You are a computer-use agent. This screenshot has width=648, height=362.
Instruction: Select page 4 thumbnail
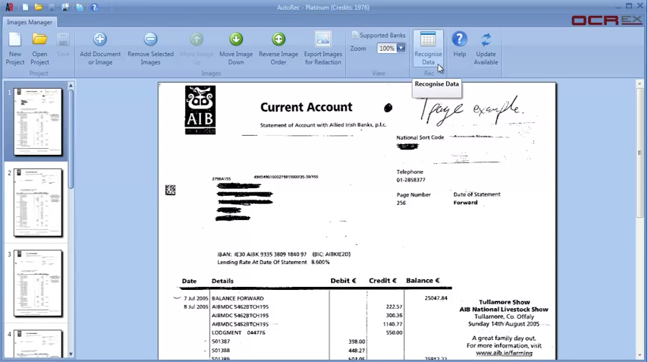(38, 343)
